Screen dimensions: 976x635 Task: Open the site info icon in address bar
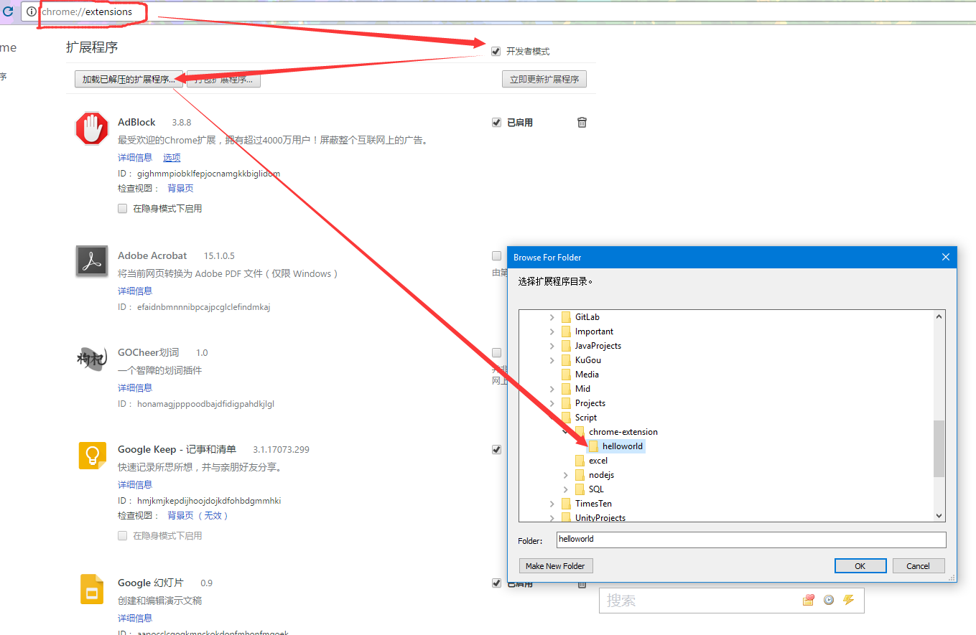coord(31,11)
